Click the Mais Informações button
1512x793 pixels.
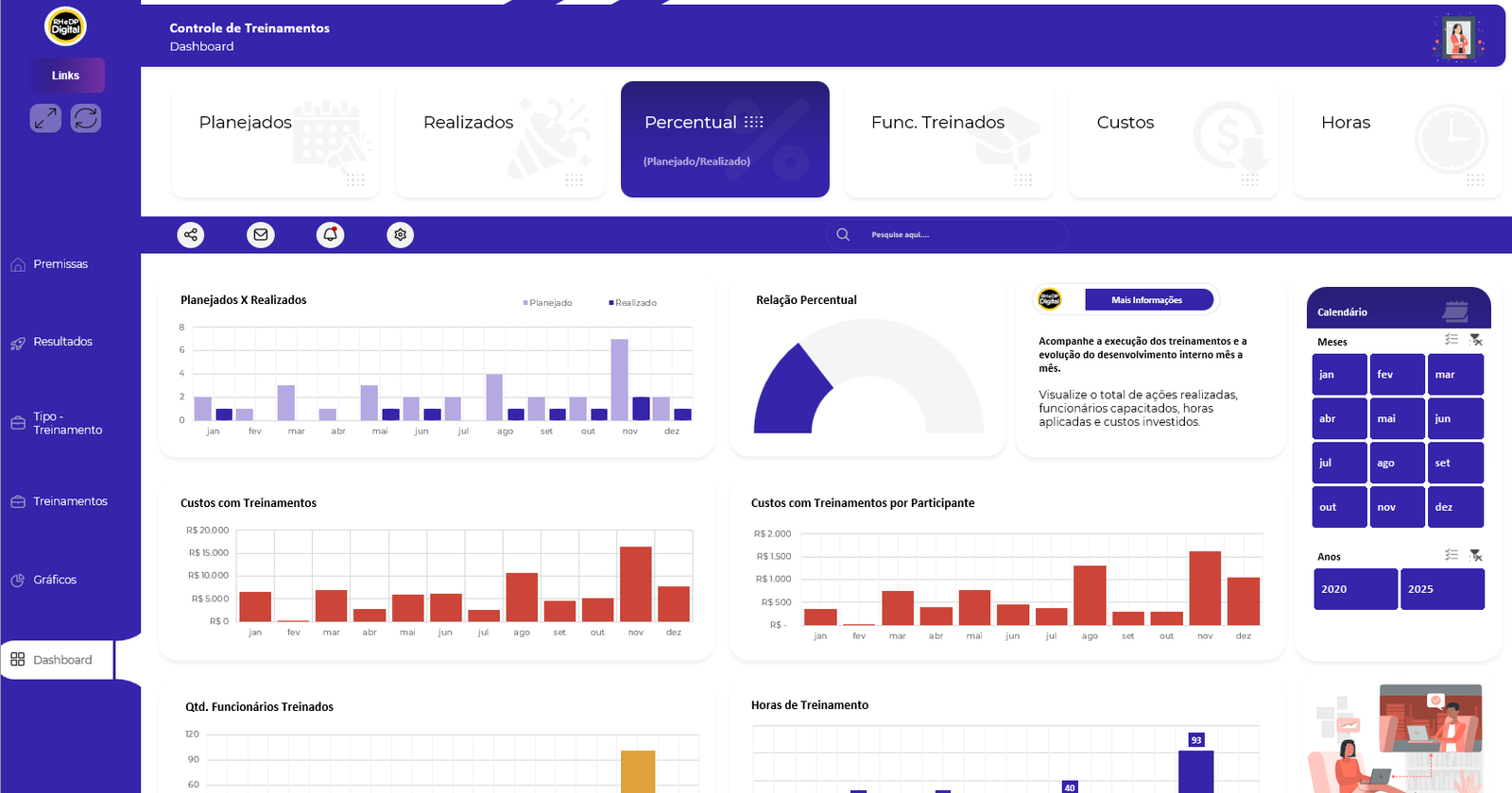point(1148,300)
